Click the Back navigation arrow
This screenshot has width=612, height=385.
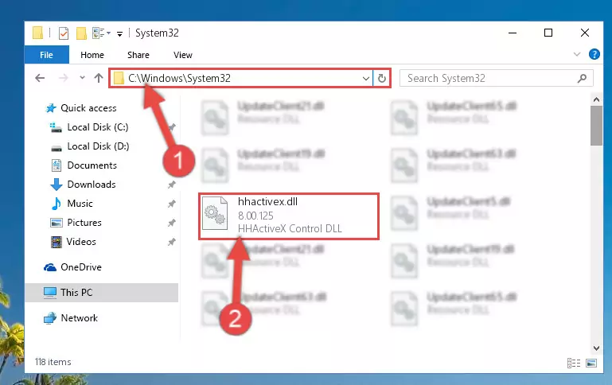tap(40, 78)
